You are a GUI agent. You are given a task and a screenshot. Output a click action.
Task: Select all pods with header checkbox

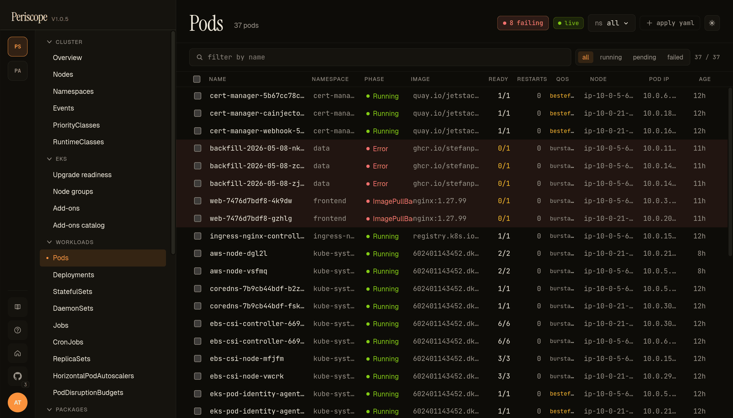tap(197, 79)
